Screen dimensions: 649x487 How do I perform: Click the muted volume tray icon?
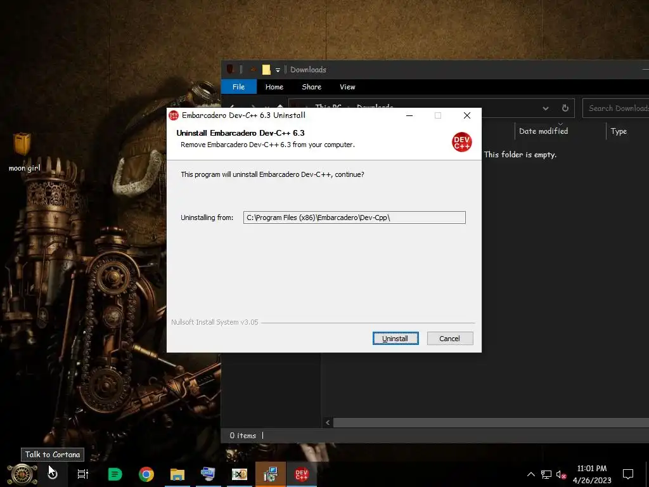click(561, 474)
